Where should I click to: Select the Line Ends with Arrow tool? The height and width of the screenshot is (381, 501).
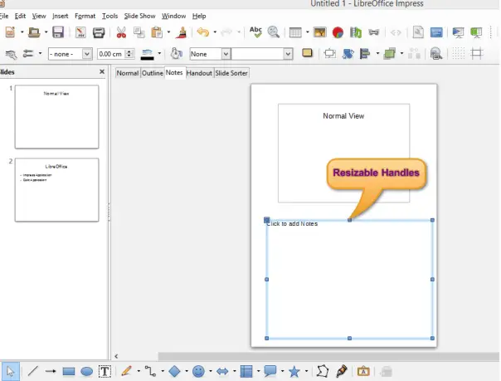pos(51,371)
